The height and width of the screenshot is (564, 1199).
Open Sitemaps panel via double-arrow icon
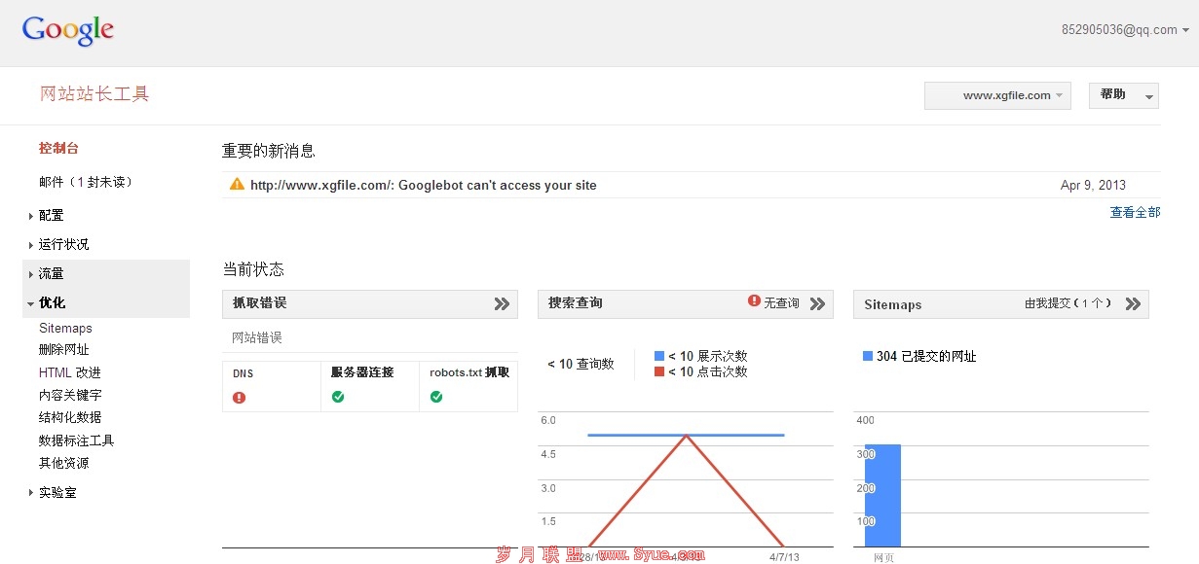tap(1133, 303)
